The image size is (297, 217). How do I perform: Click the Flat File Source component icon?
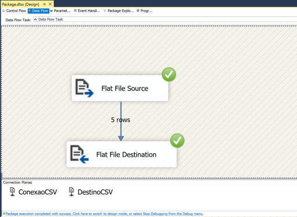[x=84, y=88]
